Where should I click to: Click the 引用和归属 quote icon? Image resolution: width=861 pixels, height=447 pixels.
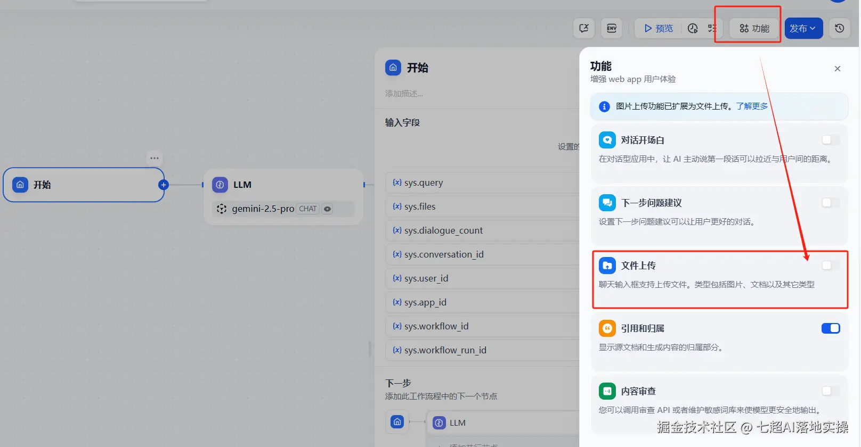[x=607, y=328]
